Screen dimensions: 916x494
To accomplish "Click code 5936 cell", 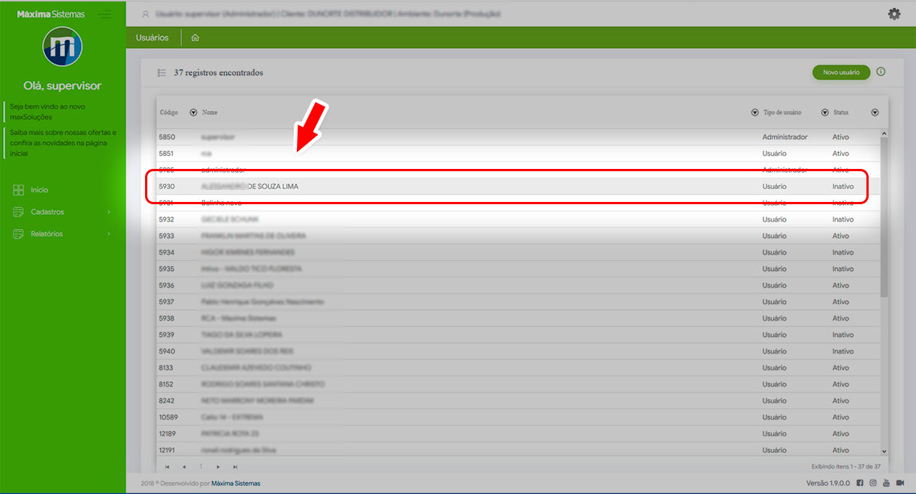I will pos(167,285).
